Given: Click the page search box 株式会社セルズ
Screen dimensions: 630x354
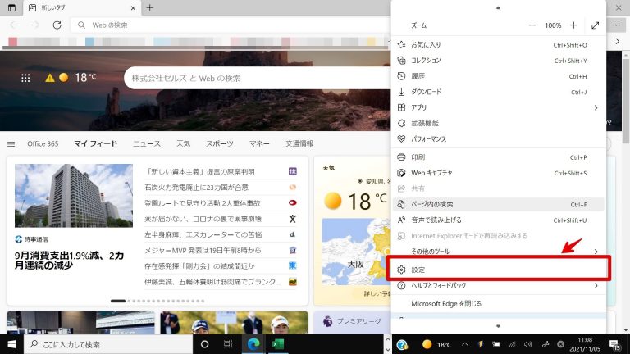Looking at the screenshot, I should [257, 79].
